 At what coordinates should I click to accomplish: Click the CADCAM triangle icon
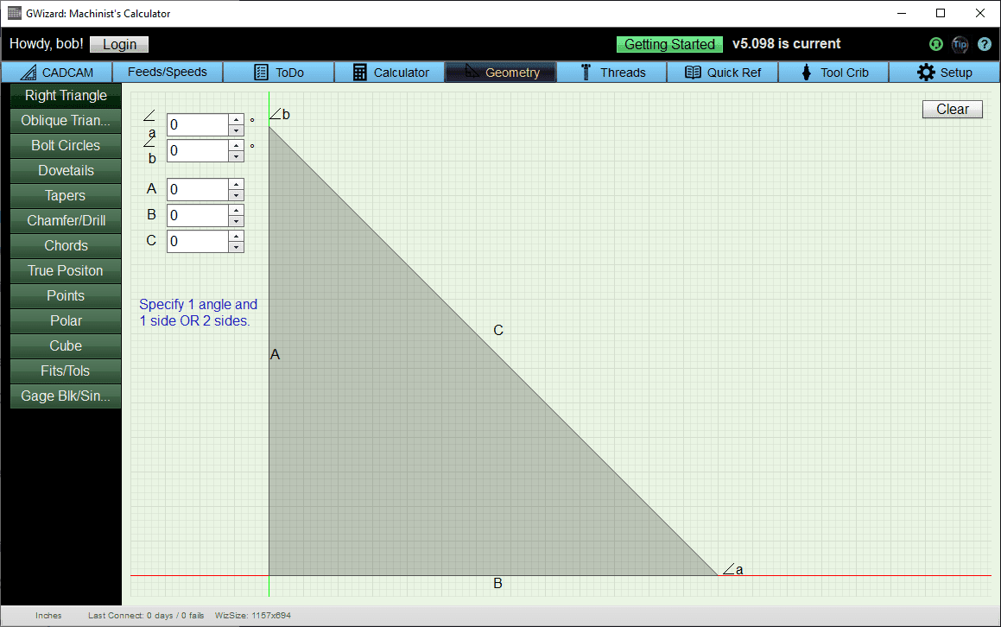pos(28,73)
